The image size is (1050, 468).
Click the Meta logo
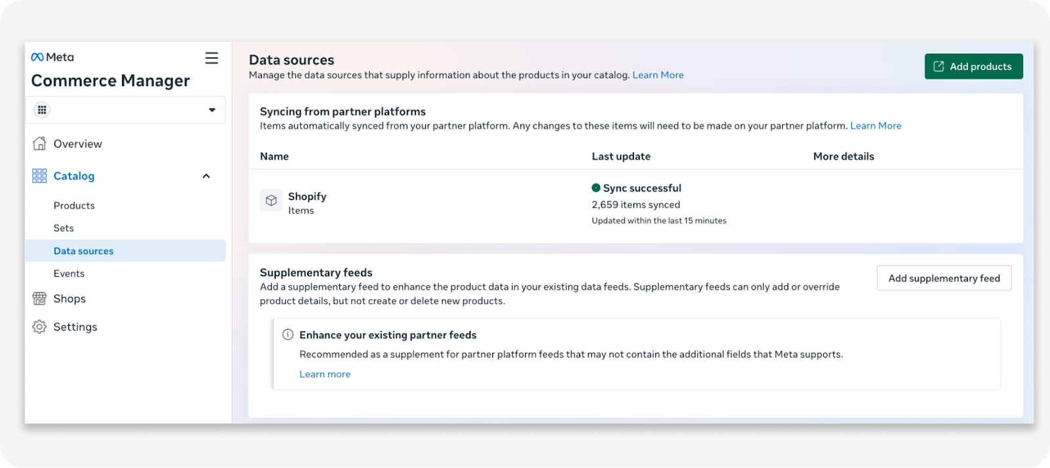pos(52,57)
